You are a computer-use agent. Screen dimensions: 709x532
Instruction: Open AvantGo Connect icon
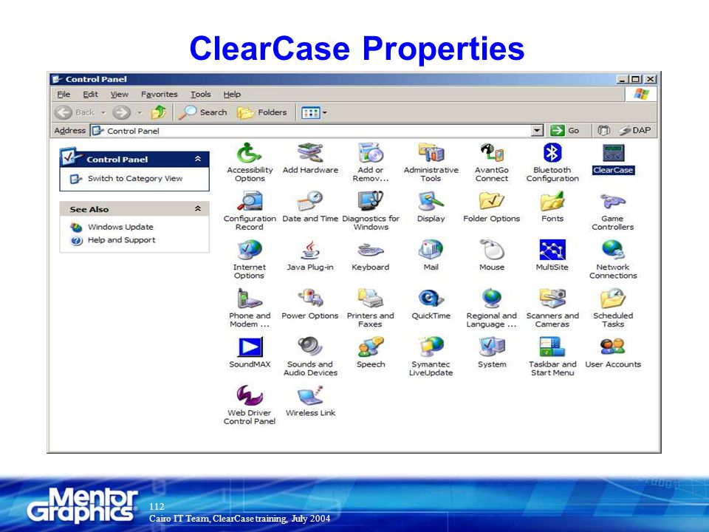(x=492, y=153)
